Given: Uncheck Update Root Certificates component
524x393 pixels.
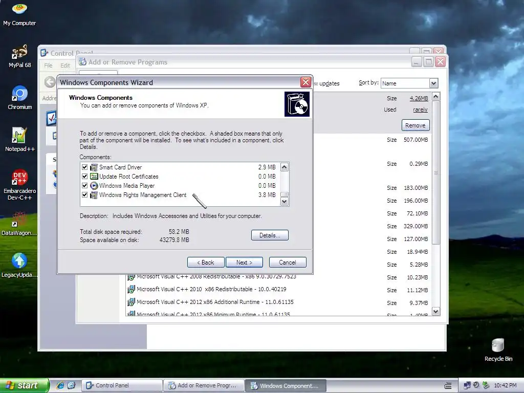Looking at the screenshot, I should tap(84, 176).
